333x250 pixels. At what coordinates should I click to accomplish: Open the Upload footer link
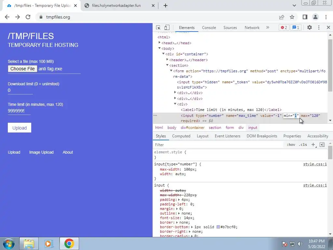pyautogui.click(x=14, y=152)
